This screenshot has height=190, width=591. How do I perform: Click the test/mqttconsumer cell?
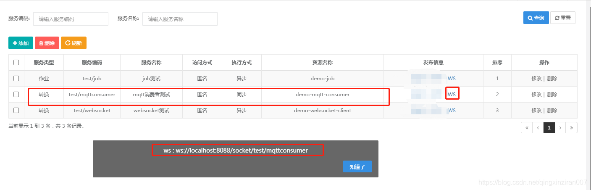(92, 94)
